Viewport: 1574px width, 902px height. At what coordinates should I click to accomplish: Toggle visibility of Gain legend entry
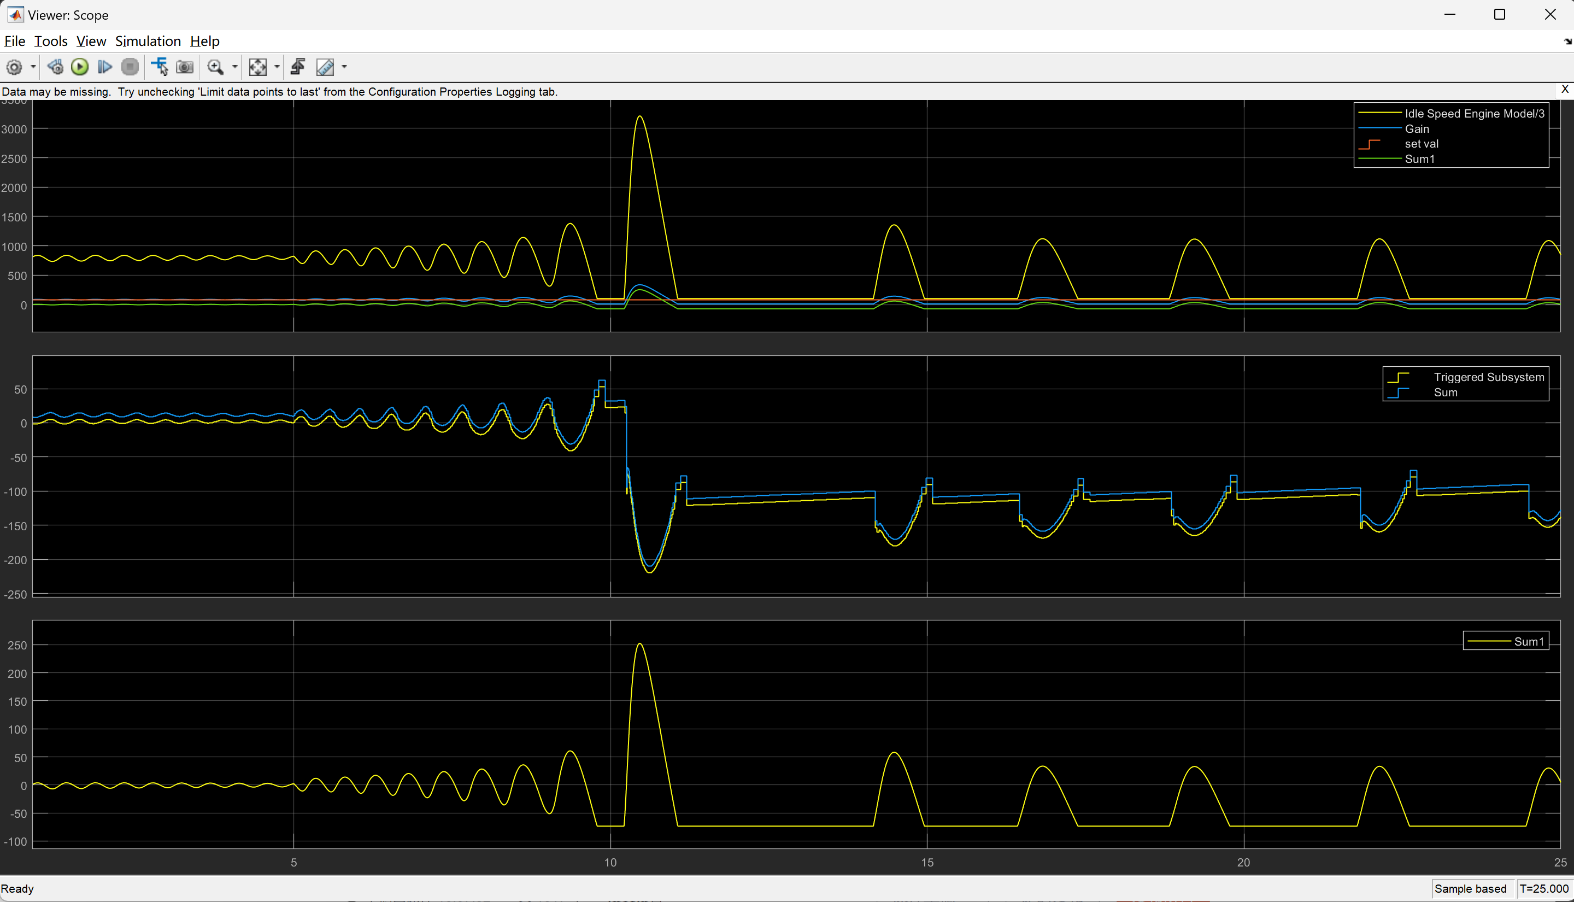(x=1416, y=129)
